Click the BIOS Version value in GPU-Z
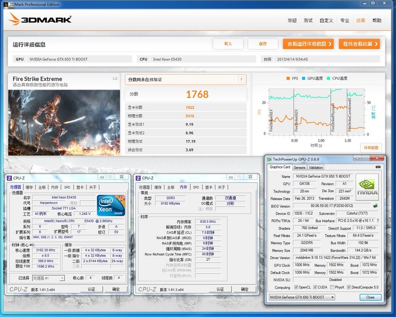Viewport: 396px width, 317px height. [x=332, y=206]
